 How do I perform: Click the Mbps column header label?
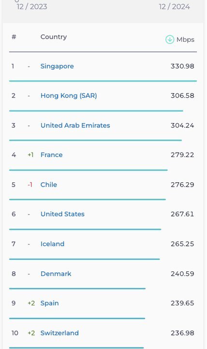(185, 40)
